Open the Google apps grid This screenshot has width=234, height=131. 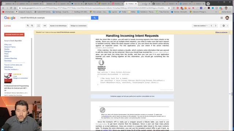click(x=222, y=18)
